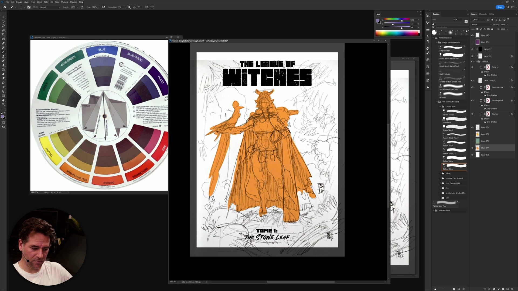Select the Clone Stamp tool

(x=3, y=56)
